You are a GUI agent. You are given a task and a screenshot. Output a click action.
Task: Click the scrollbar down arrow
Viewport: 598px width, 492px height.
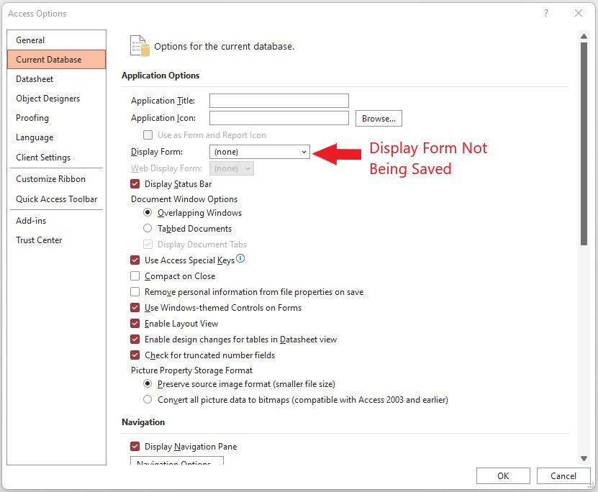coord(584,457)
